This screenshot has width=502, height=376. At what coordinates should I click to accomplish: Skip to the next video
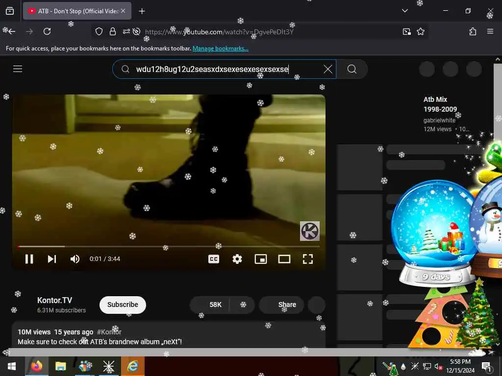click(52, 259)
